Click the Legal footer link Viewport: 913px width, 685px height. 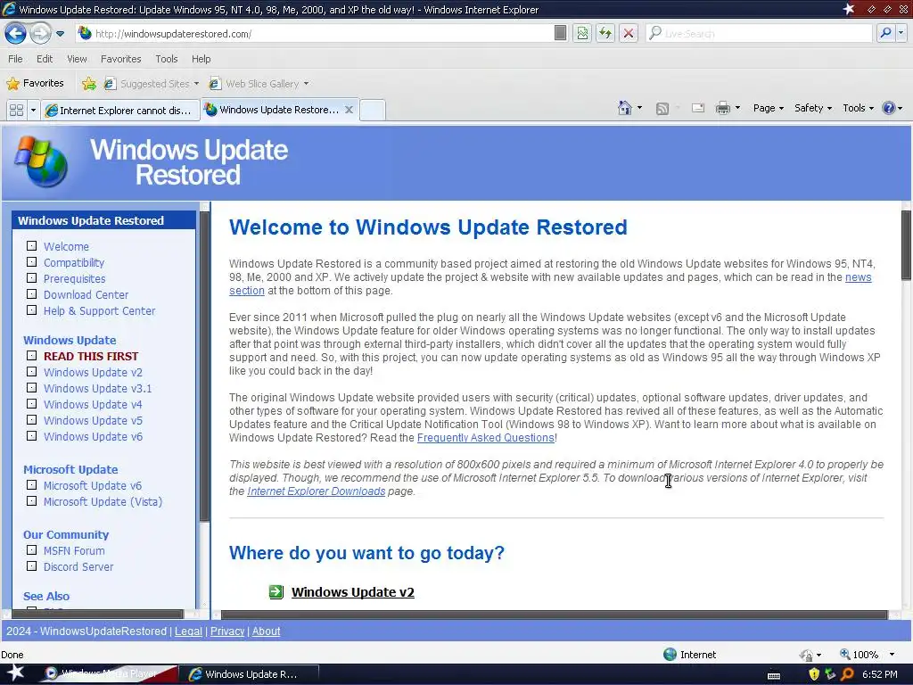pyautogui.click(x=188, y=631)
